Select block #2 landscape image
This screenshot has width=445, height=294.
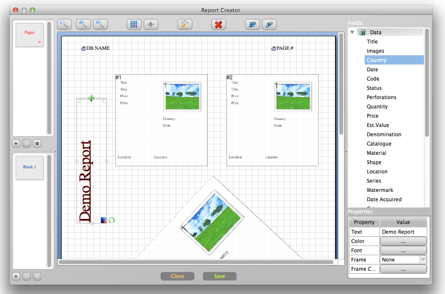[x=293, y=97]
